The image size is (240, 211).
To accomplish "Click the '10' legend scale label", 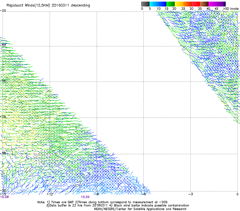I will tap(159, 9).
